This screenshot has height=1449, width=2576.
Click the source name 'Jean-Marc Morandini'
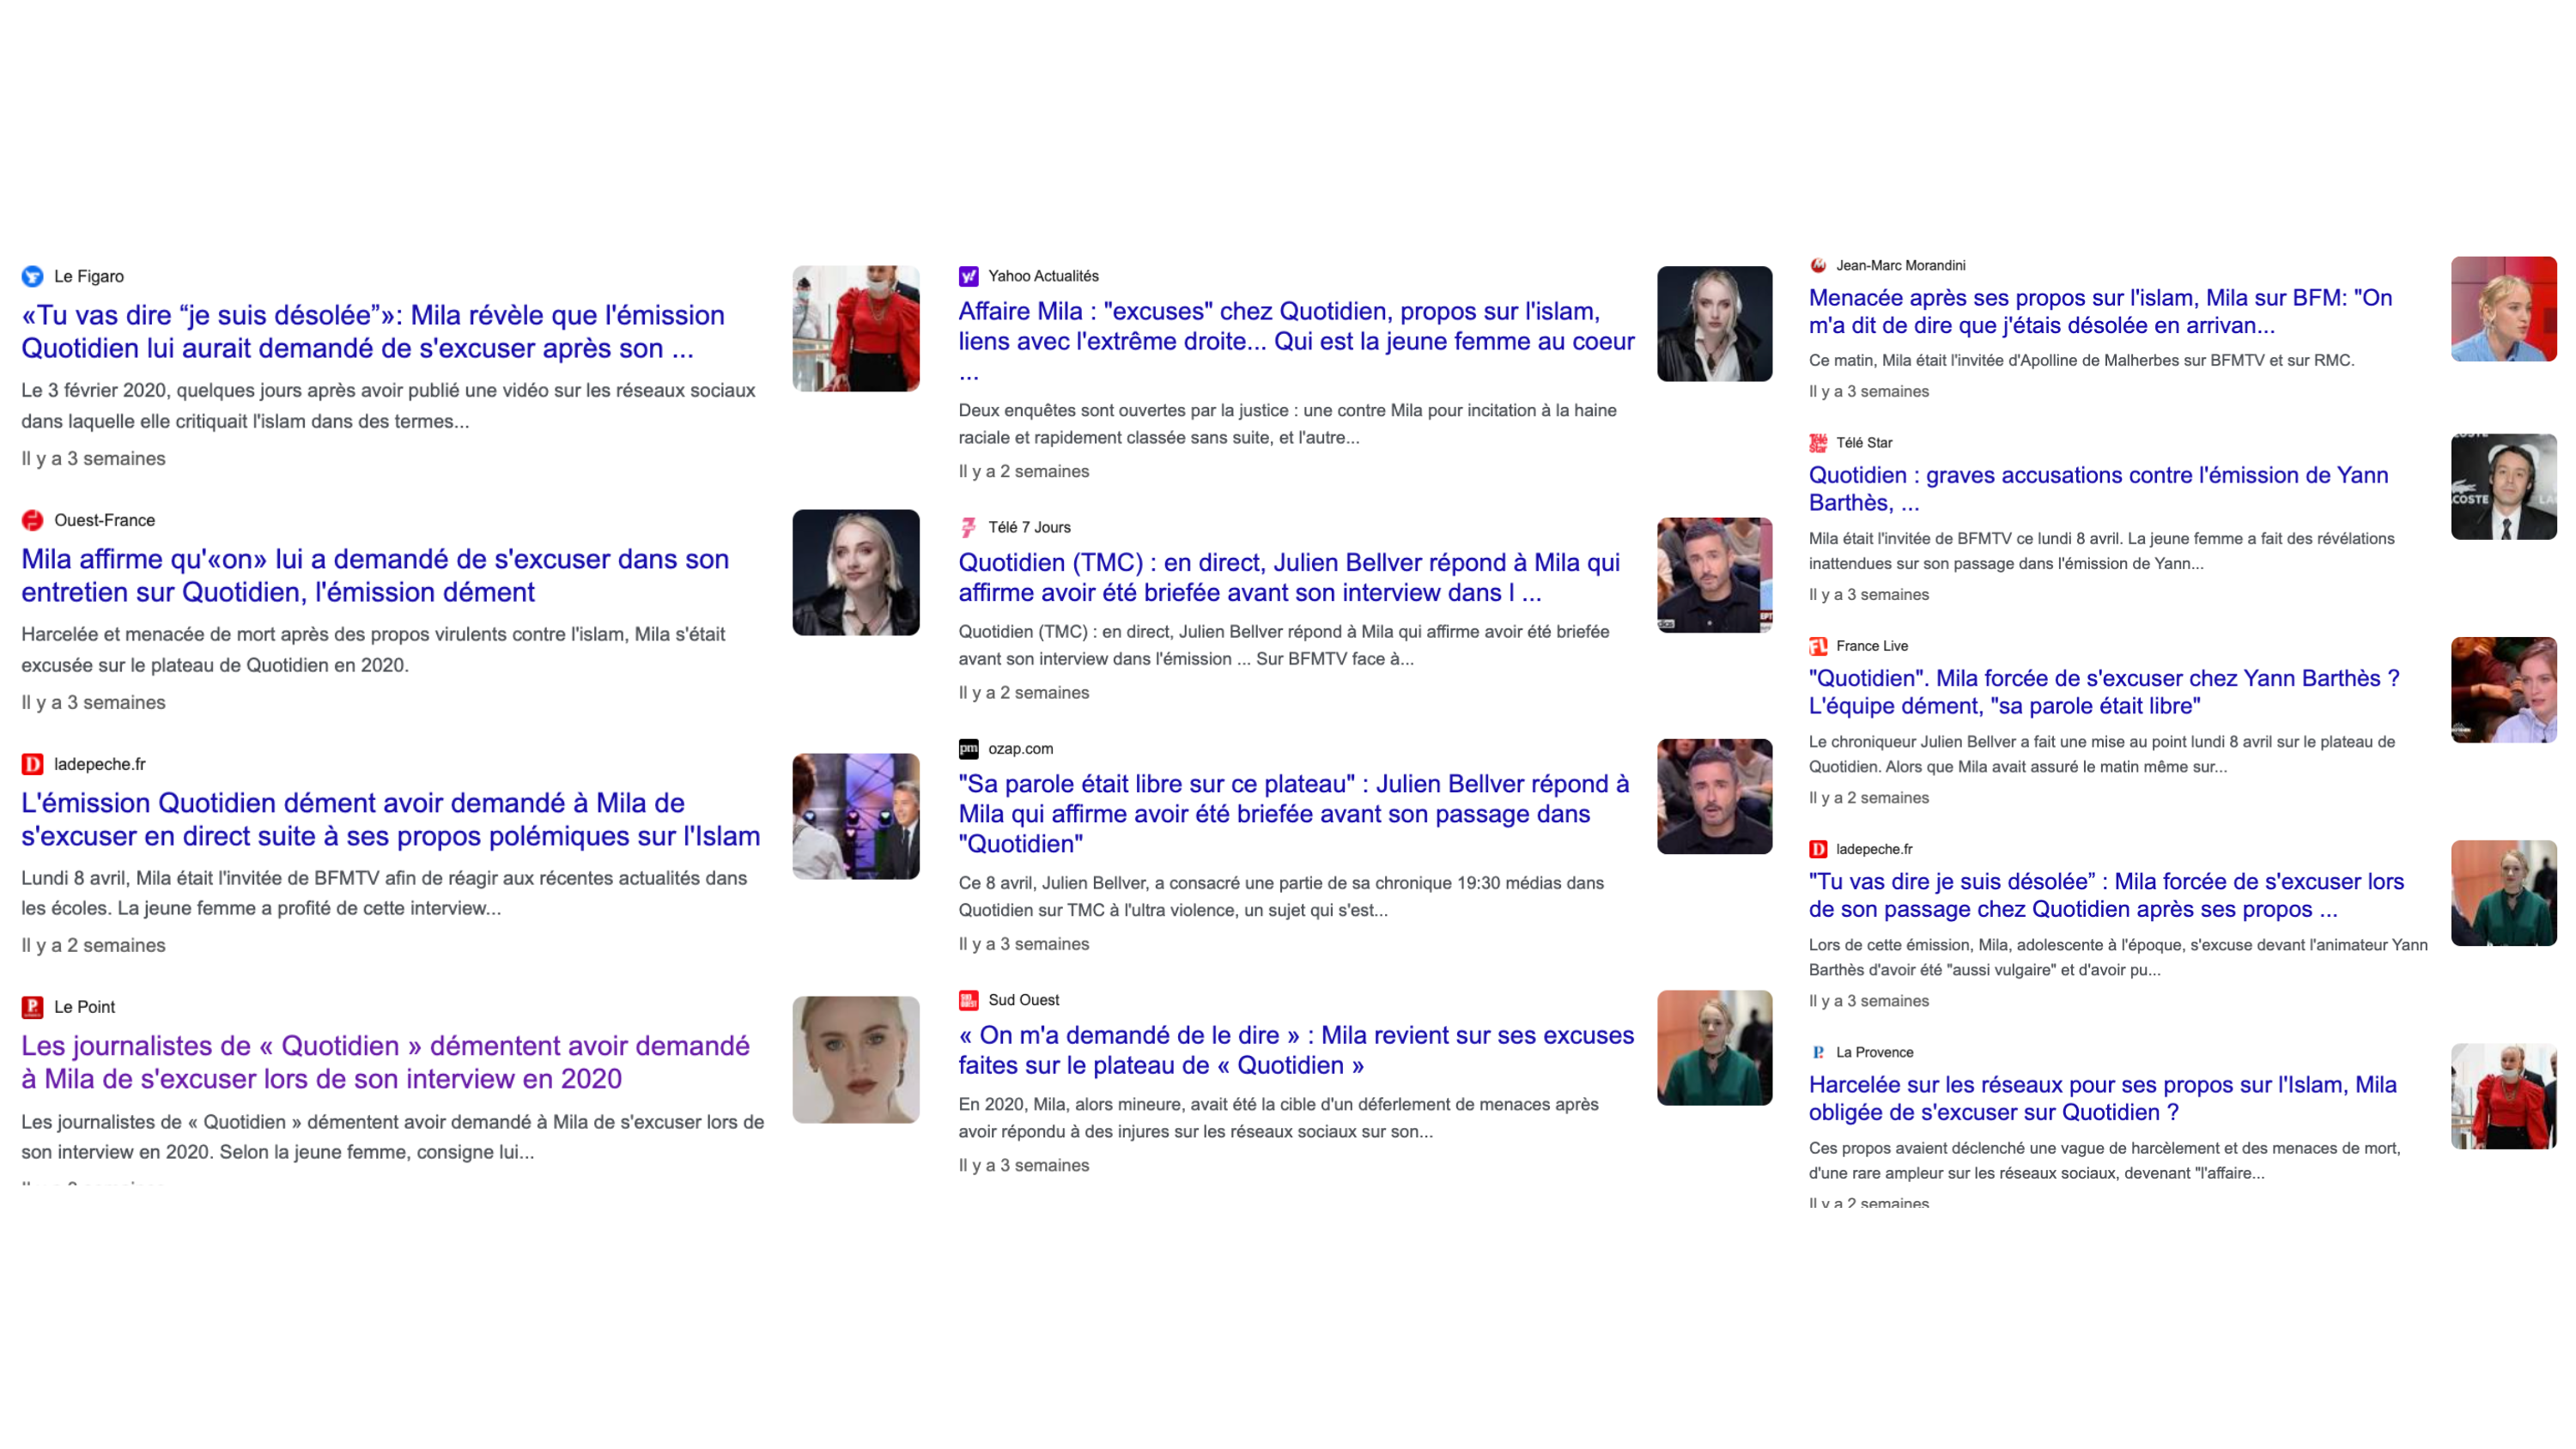click(x=1901, y=265)
